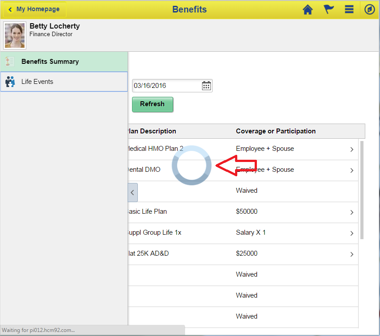Click the Benefits Summary icon in sidebar
The width and height of the screenshot is (380, 336).
pos(10,62)
